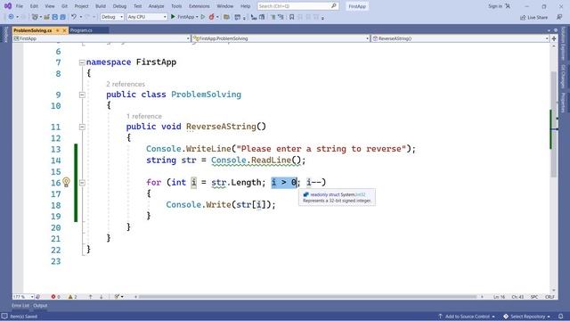
Task: Click the ReadLine method call on line 14
Action: 271,160
